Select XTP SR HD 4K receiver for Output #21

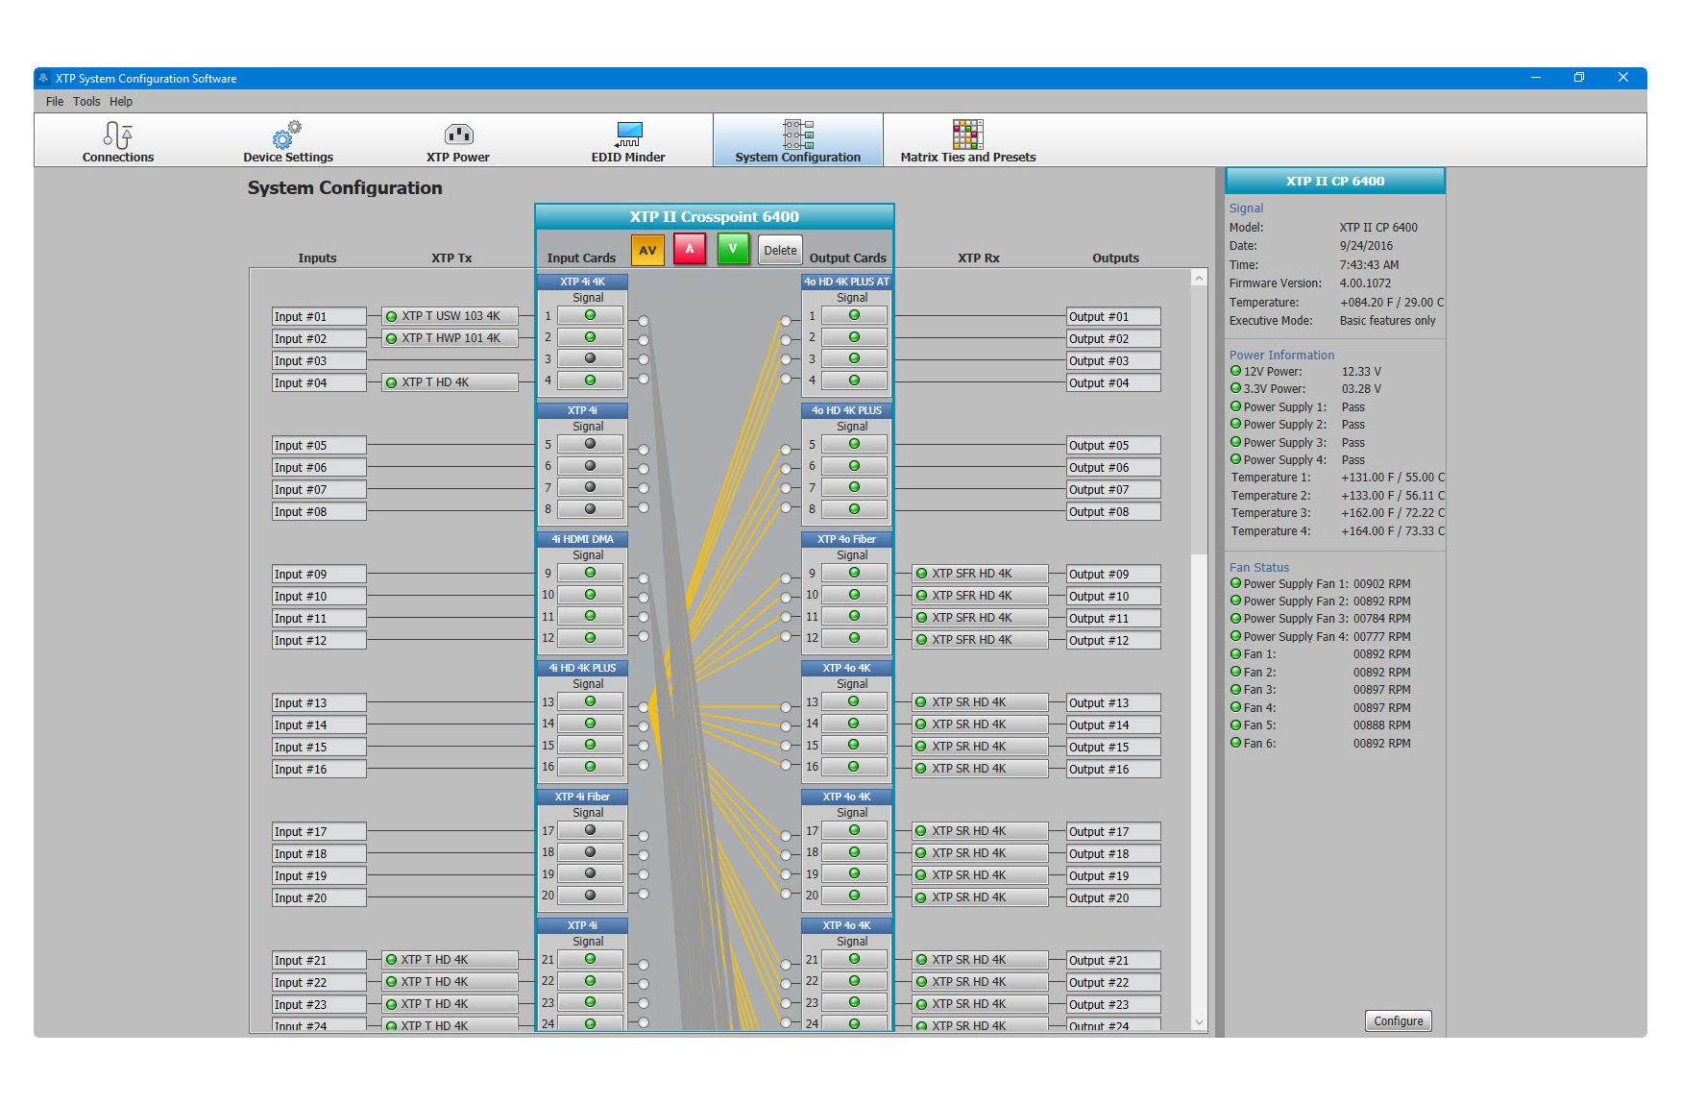[980, 960]
